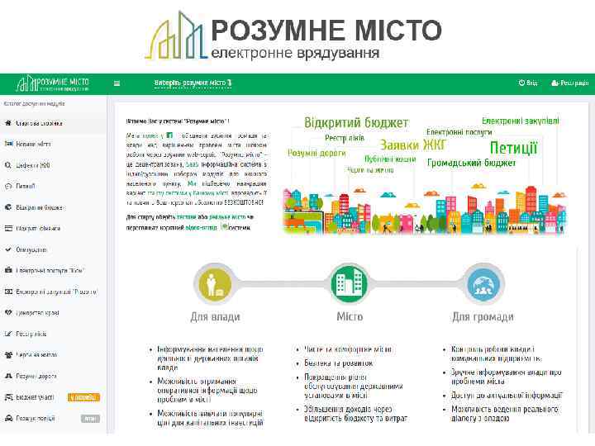Click the green 'SaaS' link in the paragraph

pyautogui.click(x=190, y=164)
